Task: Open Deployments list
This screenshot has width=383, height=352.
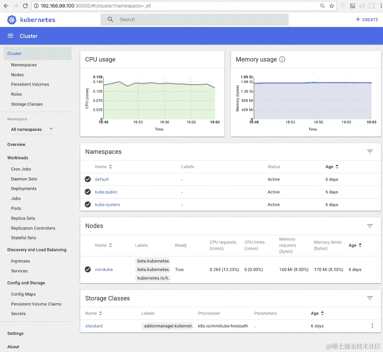Action: click(x=24, y=189)
